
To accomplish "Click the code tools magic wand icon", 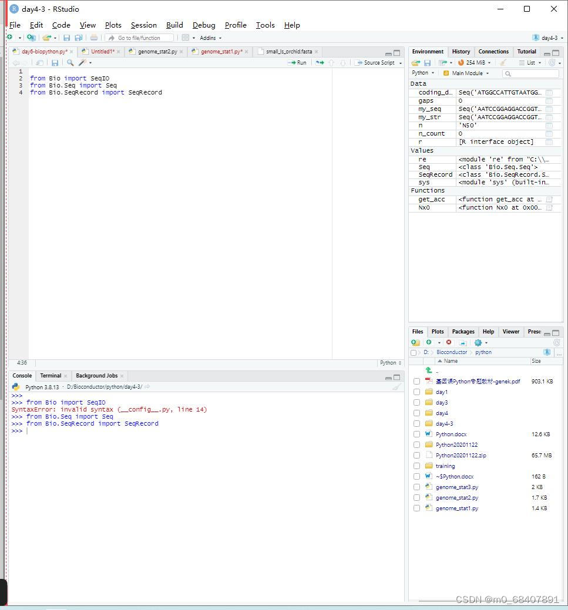I will (83, 63).
